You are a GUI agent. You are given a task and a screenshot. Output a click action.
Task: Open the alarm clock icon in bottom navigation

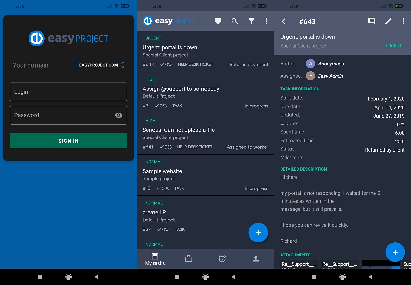tap(222, 259)
